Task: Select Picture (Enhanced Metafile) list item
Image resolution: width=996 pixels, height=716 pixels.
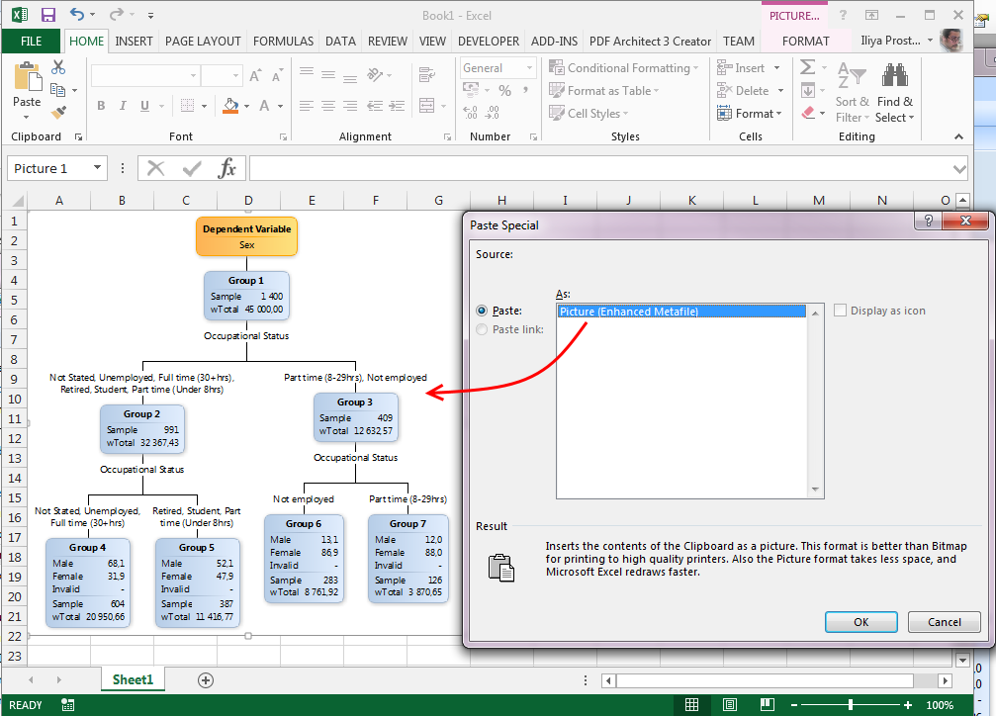Action: click(x=629, y=312)
